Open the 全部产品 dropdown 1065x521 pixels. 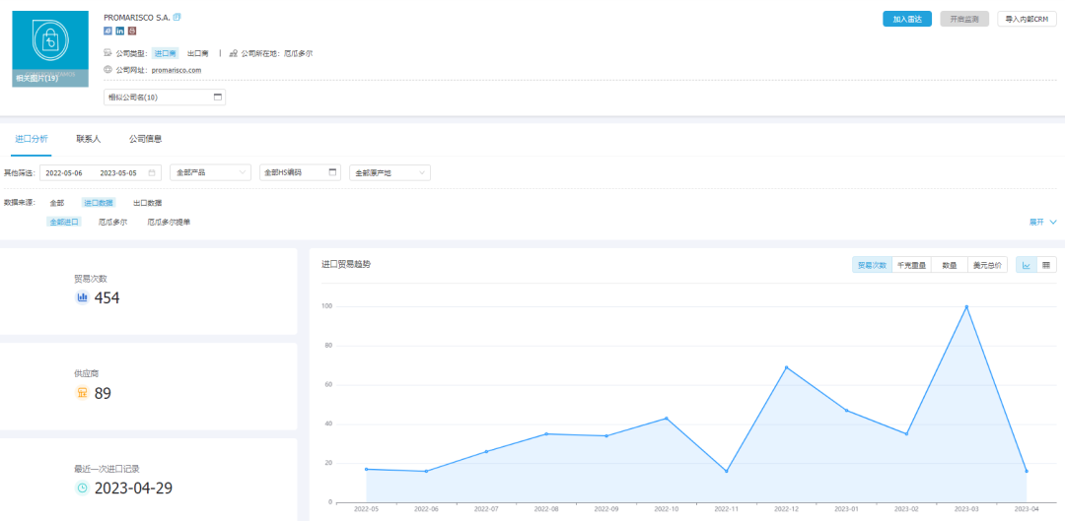click(211, 172)
